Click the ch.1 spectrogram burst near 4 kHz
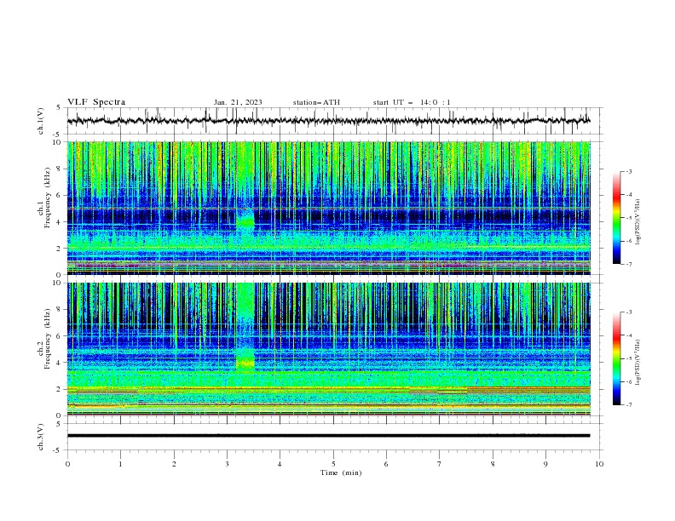Viewport: 675px width, 521px height. (x=245, y=222)
